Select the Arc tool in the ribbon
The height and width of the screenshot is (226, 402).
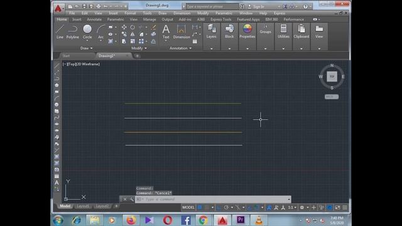tap(100, 32)
